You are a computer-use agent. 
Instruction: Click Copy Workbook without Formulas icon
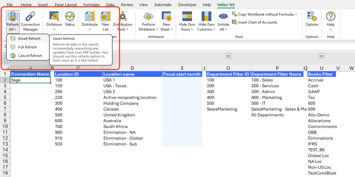tap(234, 14)
